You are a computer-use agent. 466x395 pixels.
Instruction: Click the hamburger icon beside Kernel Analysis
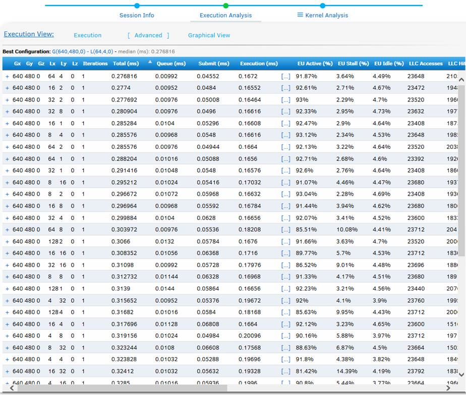click(x=300, y=15)
